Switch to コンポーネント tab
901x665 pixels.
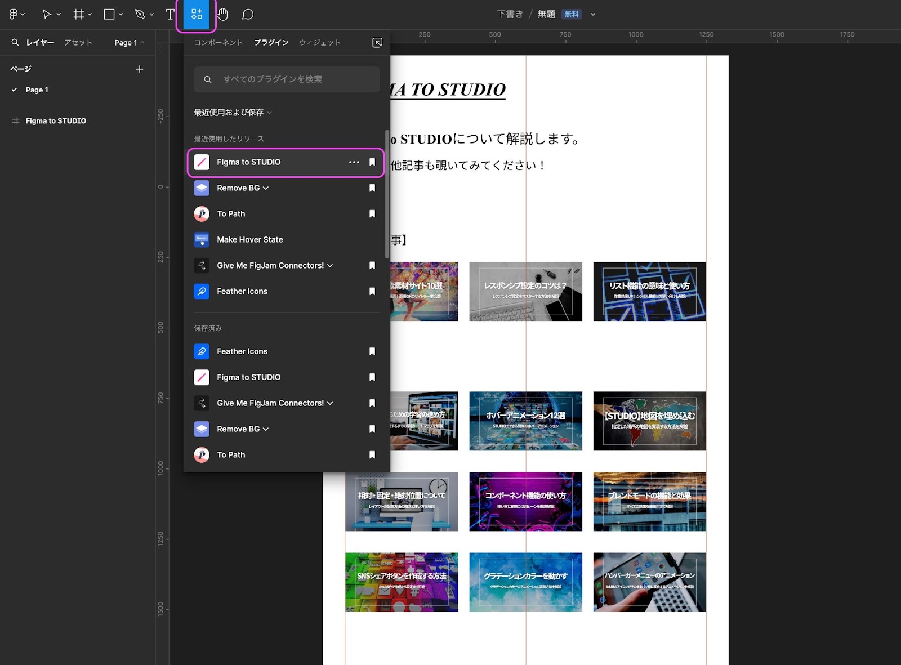point(218,42)
